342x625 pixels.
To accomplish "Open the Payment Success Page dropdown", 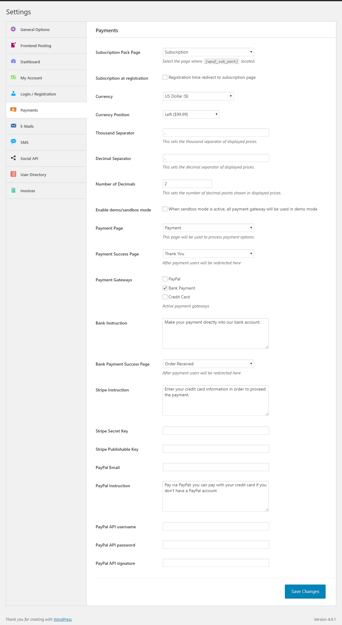I will tap(208, 254).
